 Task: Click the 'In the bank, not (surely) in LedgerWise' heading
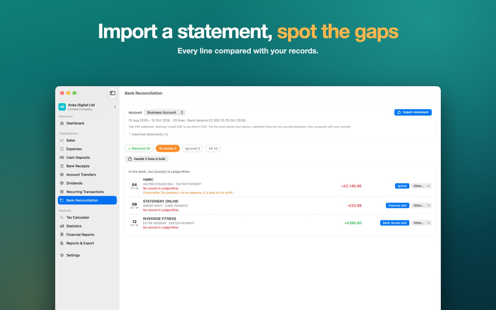pyautogui.click(x=159, y=172)
